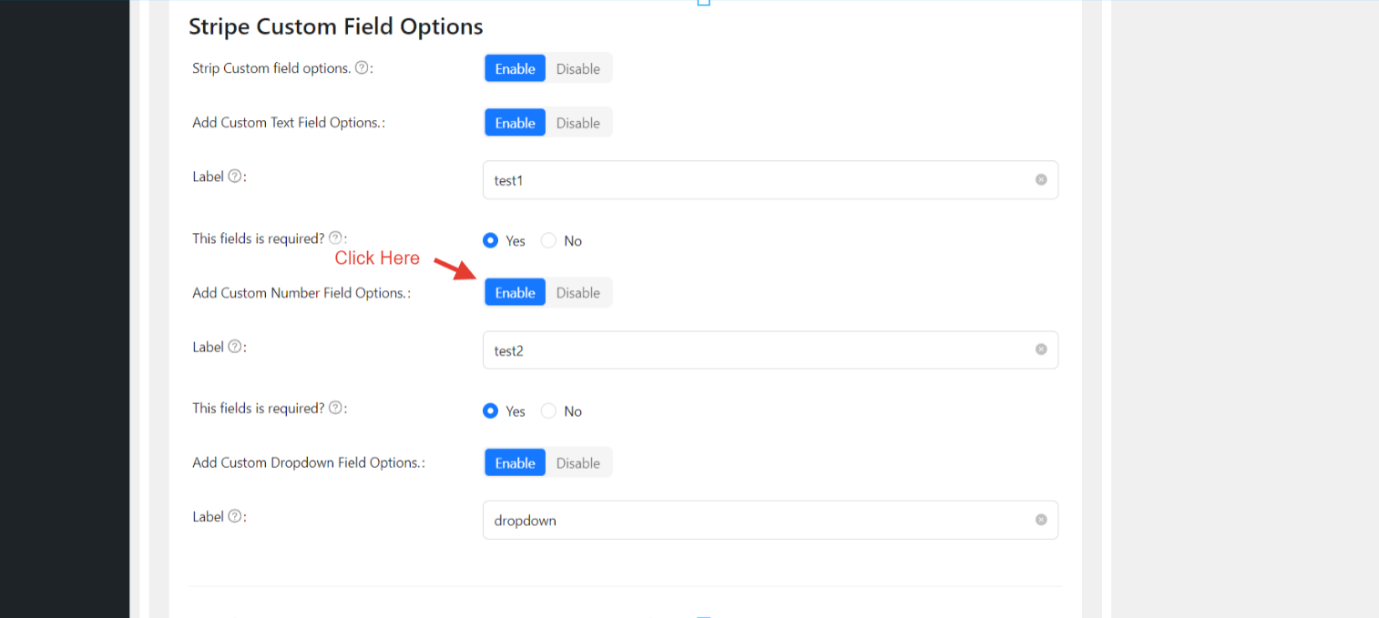This screenshot has height=618, width=1379.
Task: Click the test2 label text box
Action: tap(756, 350)
